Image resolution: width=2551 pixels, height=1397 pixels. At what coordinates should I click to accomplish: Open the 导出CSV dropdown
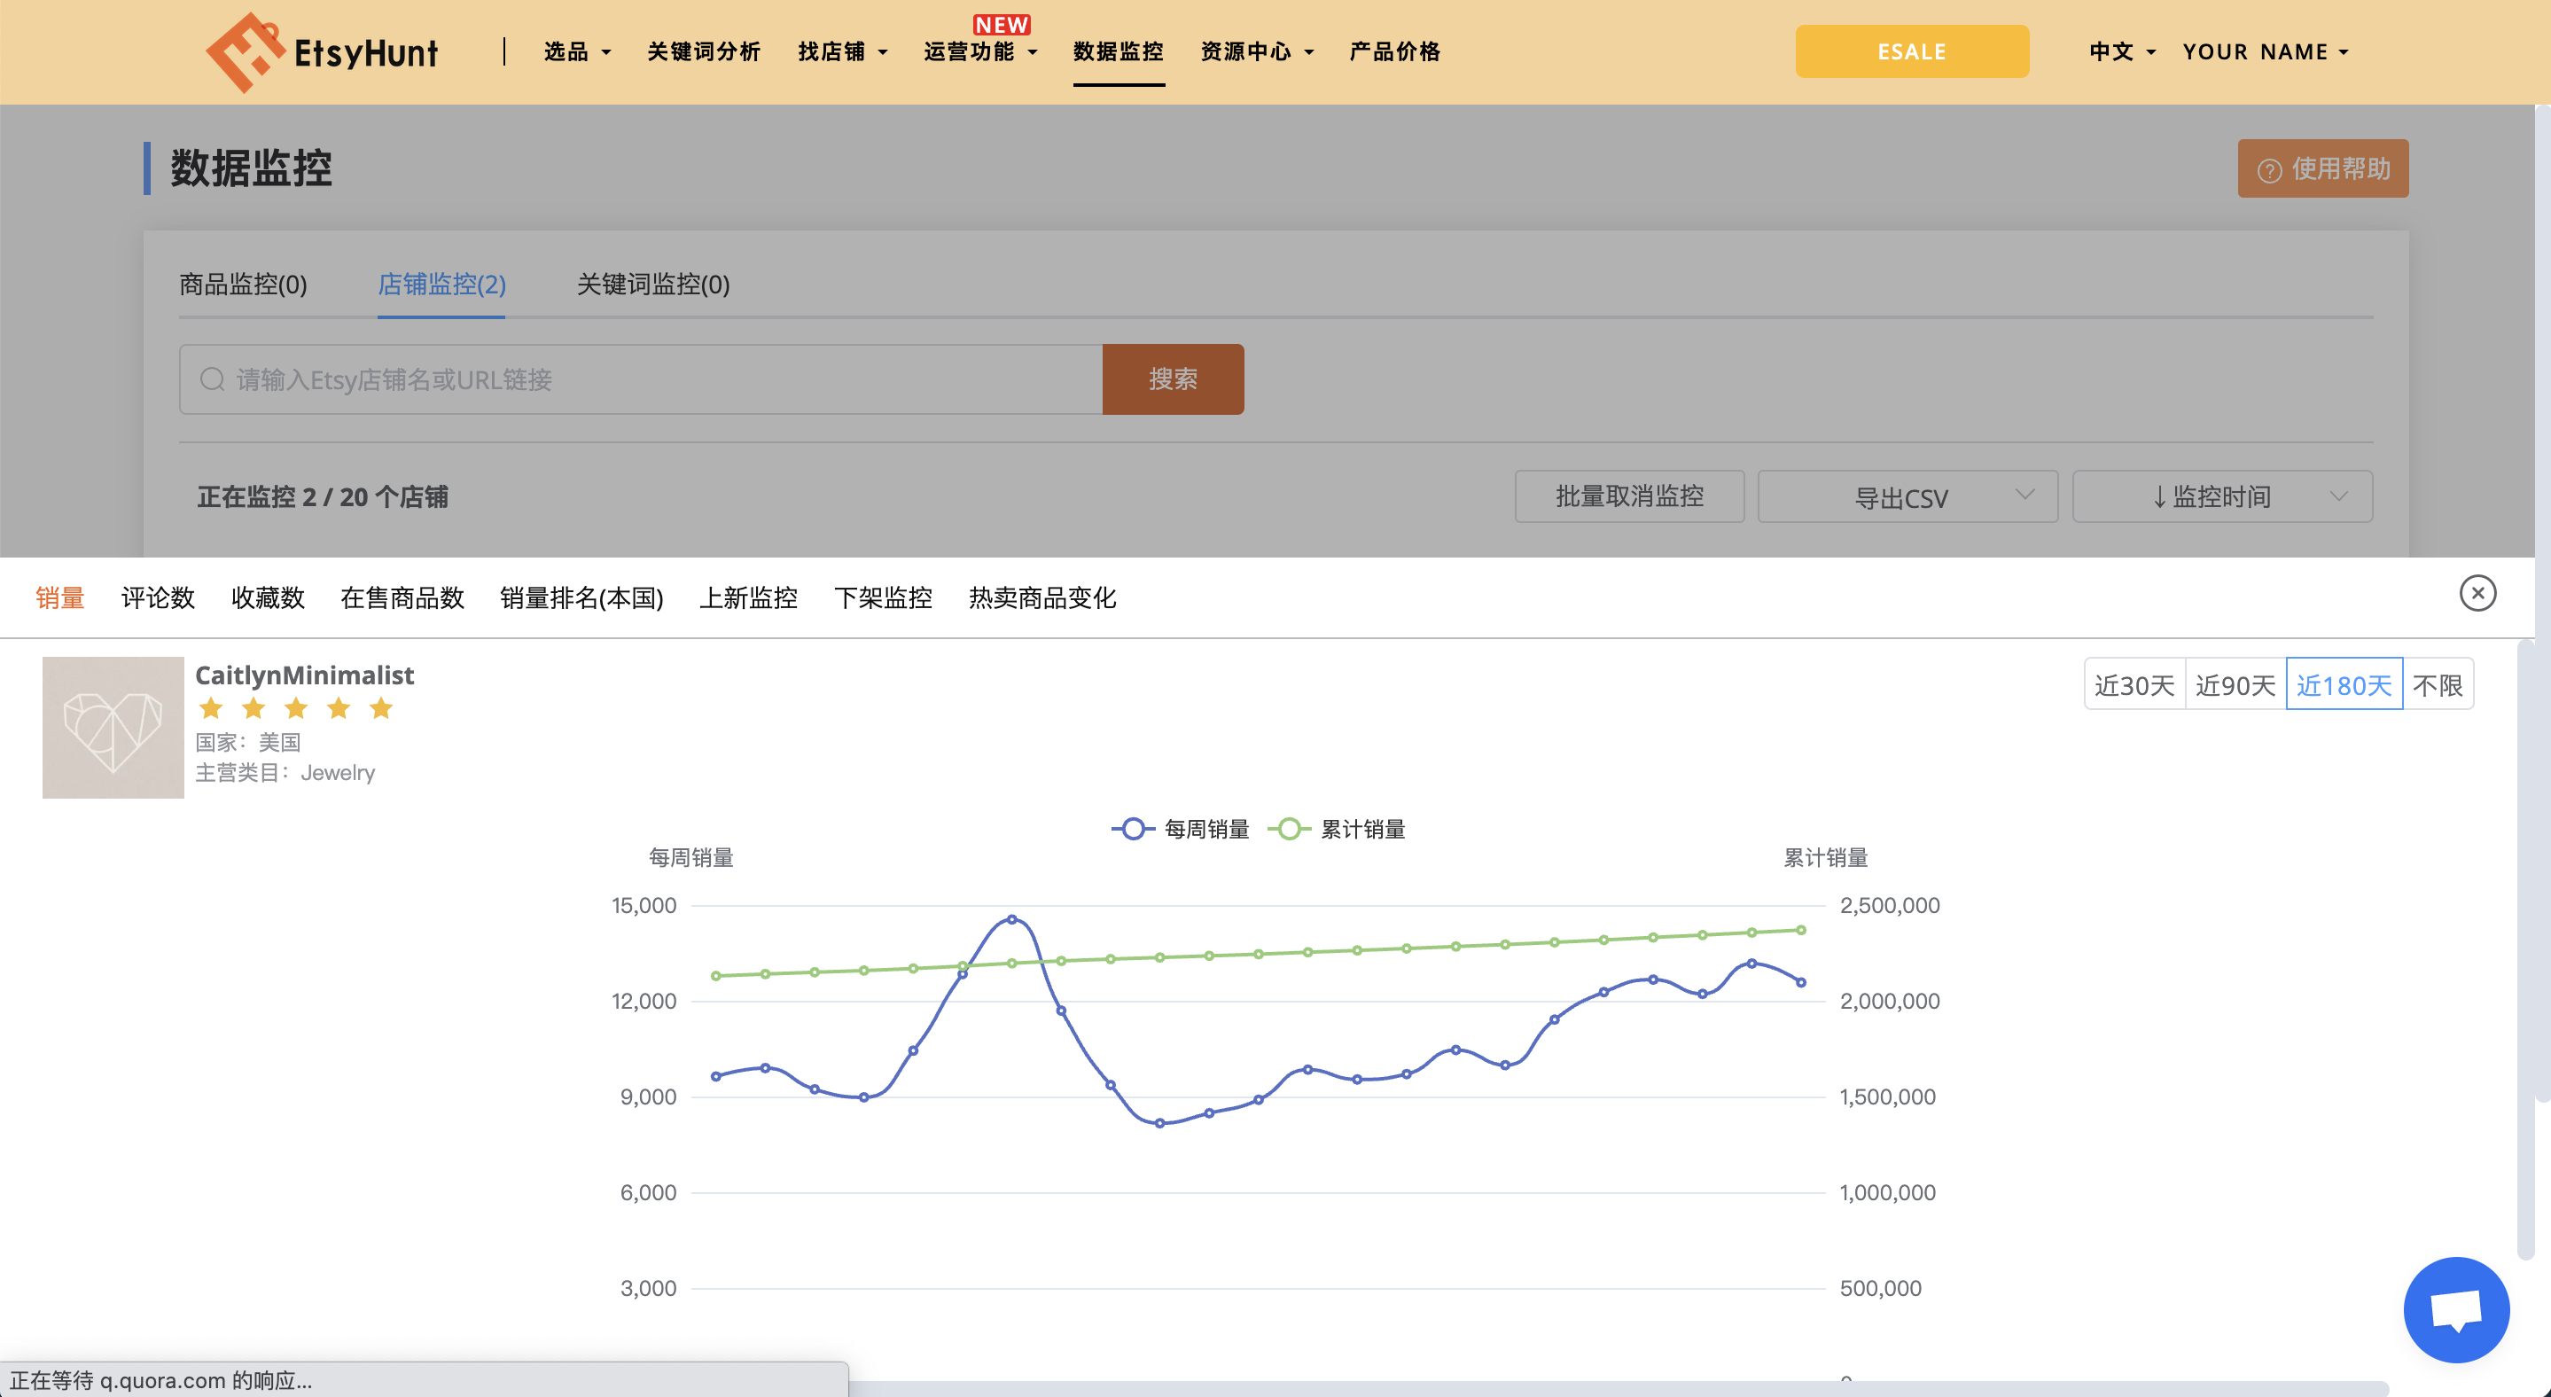(1907, 496)
